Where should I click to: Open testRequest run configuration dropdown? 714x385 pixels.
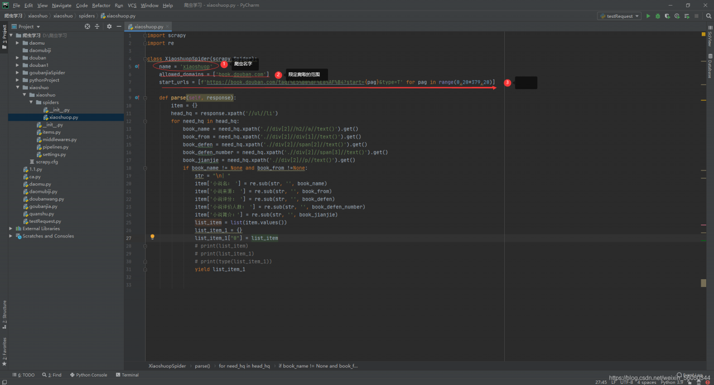[619, 16]
